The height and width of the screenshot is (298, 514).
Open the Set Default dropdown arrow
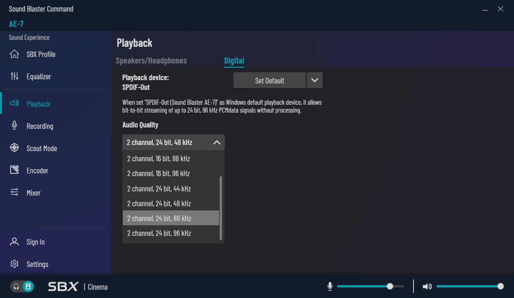(315, 80)
